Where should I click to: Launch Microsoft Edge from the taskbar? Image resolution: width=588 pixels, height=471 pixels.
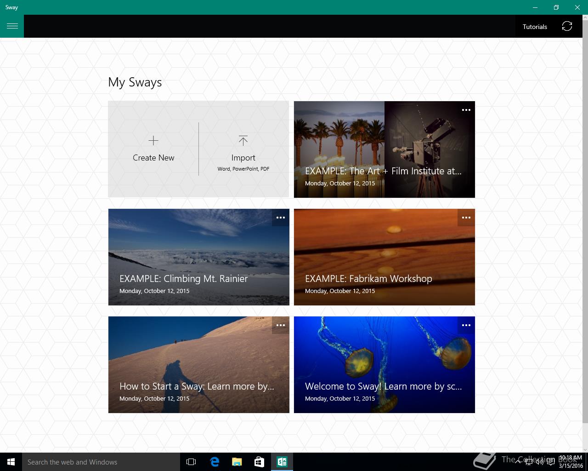(x=215, y=462)
